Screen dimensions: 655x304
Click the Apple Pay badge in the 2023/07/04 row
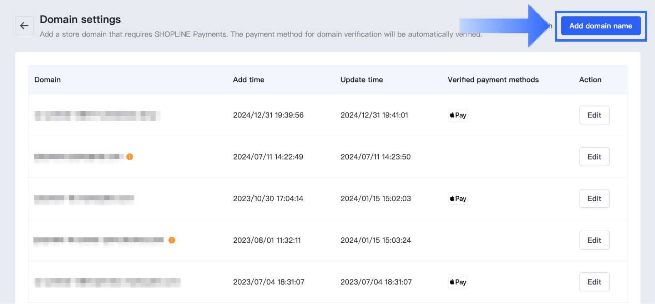(x=458, y=282)
